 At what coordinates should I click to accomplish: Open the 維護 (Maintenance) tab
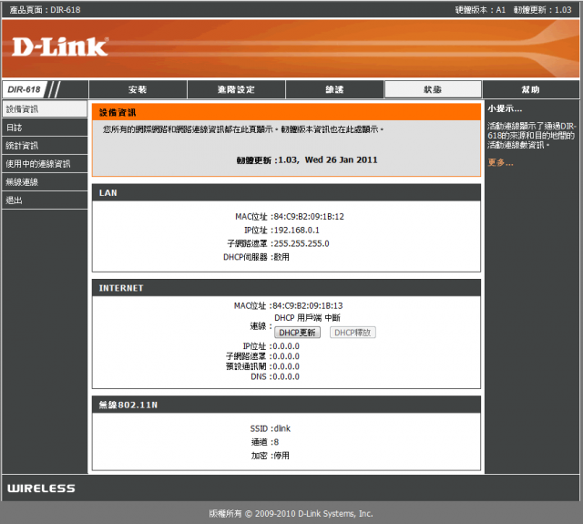coord(334,89)
